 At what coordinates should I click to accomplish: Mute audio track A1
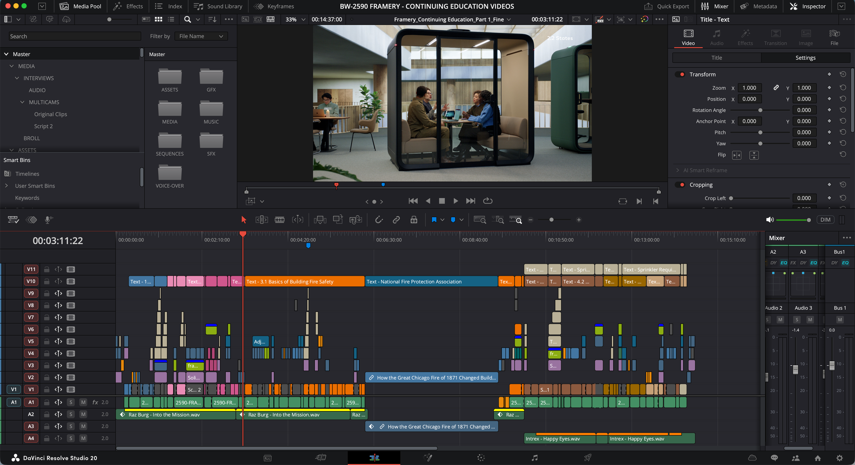tap(83, 402)
